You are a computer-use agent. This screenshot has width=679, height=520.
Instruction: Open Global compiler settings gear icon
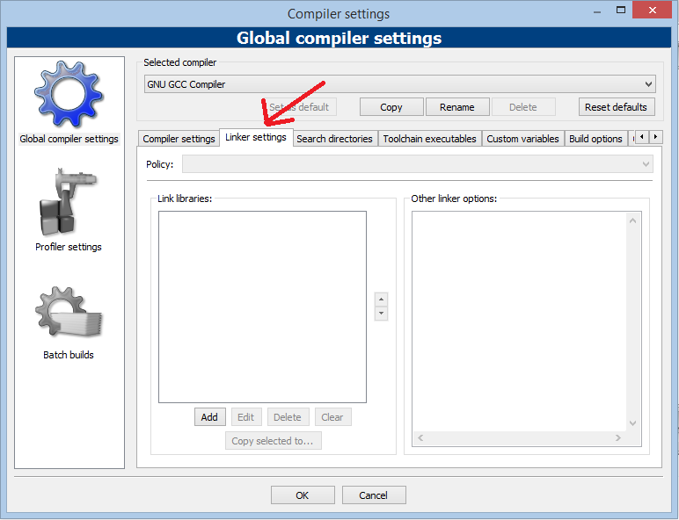tap(69, 95)
